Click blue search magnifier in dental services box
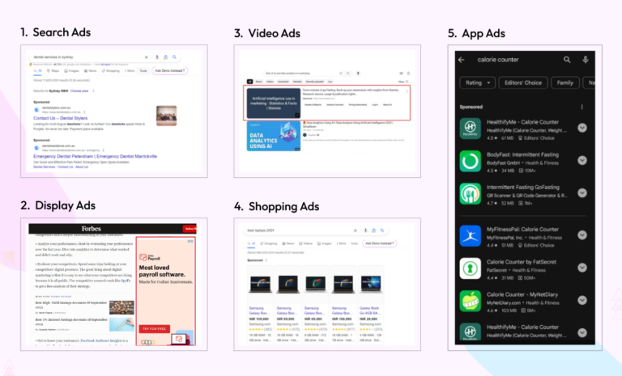The image size is (622, 376). pyautogui.click(x=174, y=57)
